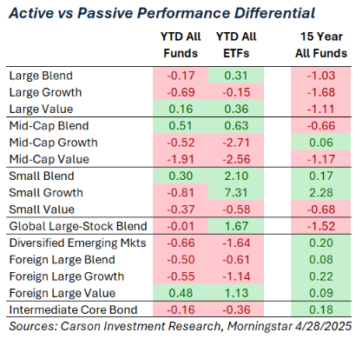Click the 15 Year All Funds header
Image resolution: width=362 pixels, height=339 pixels.
coord(321,45)
